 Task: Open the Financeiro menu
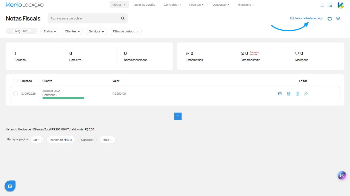click(x=246, y=5)
